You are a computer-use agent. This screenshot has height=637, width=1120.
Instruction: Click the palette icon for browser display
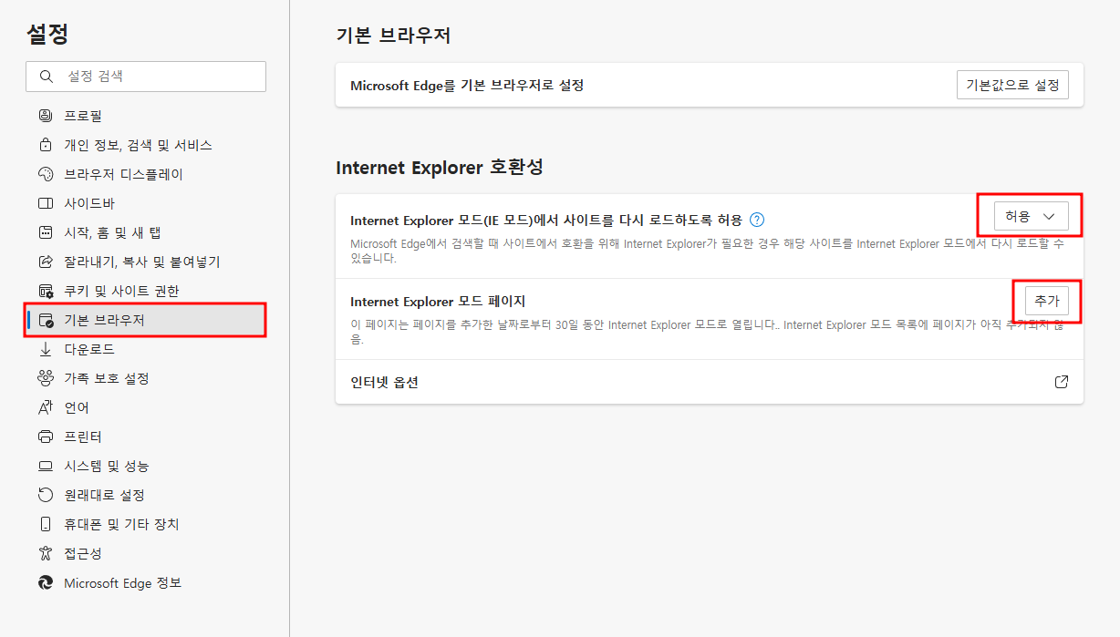(x=46, y=174)
